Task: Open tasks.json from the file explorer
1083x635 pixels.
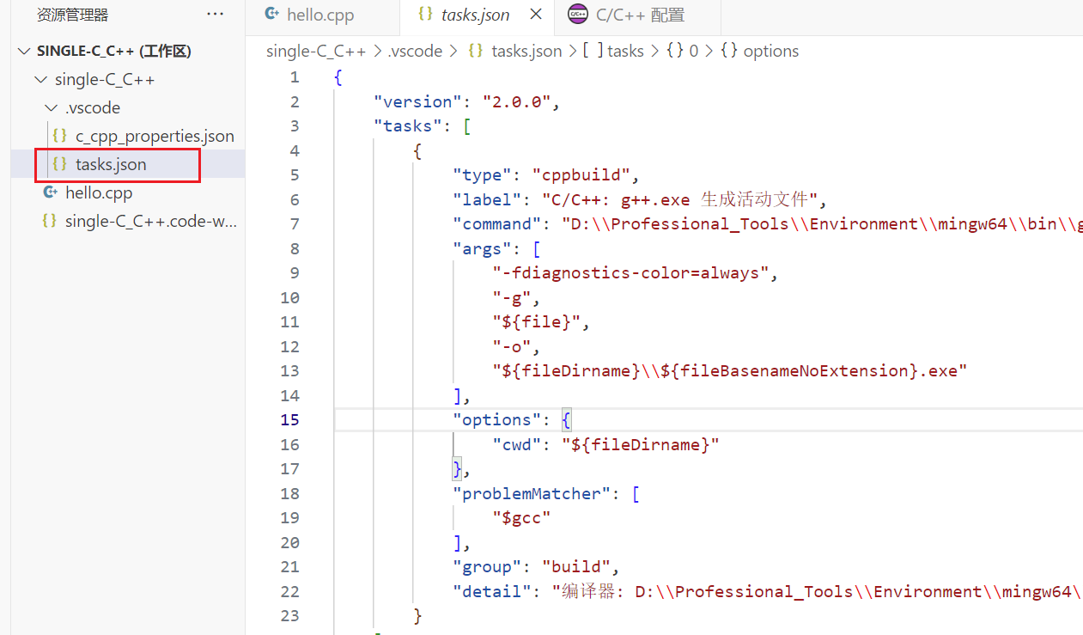Action: tap(111, 164)
